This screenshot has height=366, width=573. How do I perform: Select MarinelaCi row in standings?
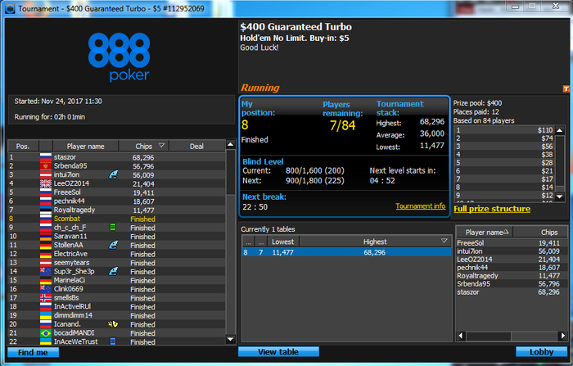116,280
